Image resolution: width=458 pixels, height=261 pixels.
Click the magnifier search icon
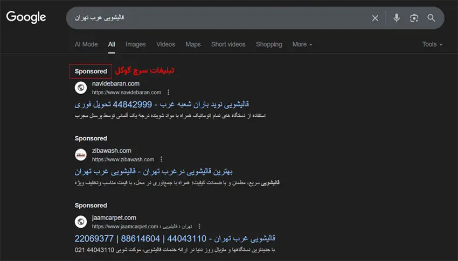[431, 18]
